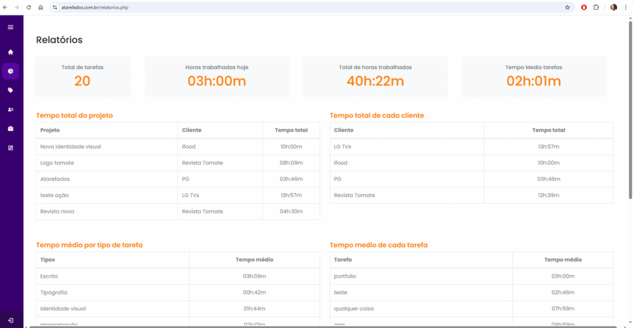
Task: Click the browser home button
Action: [40, 7]
